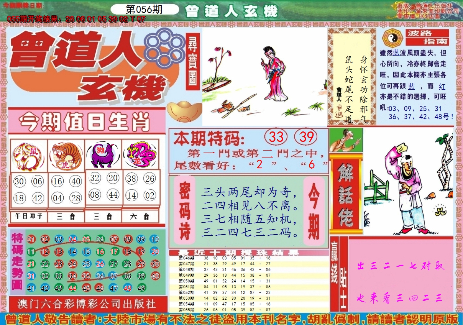Click ball 33 in the trend chart

pyautogui.click(x=59, y=276)
